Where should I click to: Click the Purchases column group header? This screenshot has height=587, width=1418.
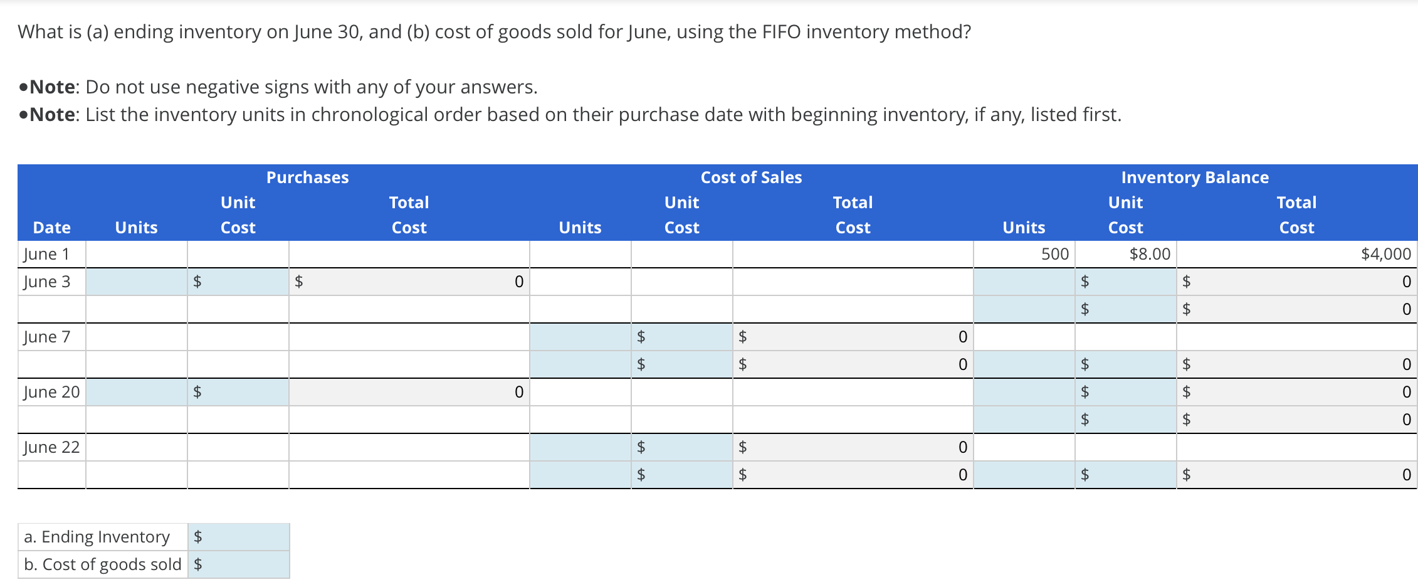(x=307, y=177)
